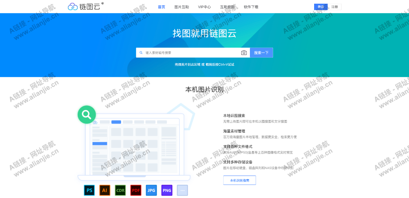Screen dimensions: 409x198
Task: Click the 登录 button
Action: pos(321,7)
